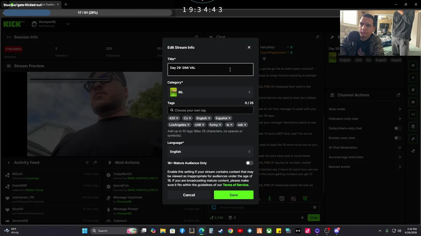Click nebularain_781 in the Activity Feed
The width and height of the screenshot is (421, 236).
click(x=23, y=197)
